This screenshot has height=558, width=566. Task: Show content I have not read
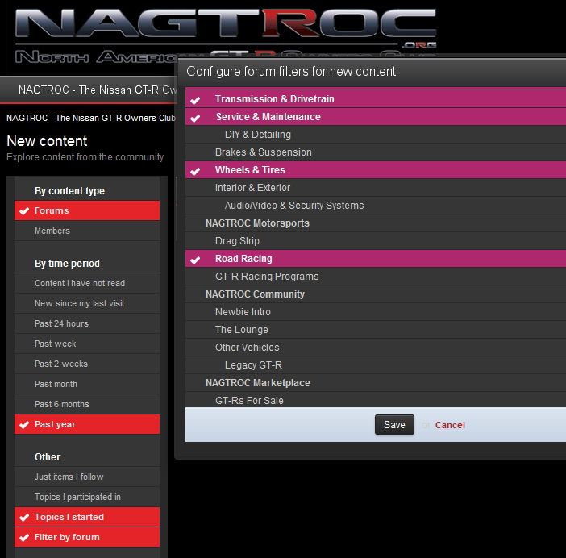87,283
